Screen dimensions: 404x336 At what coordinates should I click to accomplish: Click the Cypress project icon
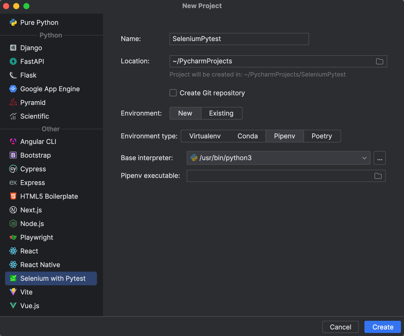point(13,169)
